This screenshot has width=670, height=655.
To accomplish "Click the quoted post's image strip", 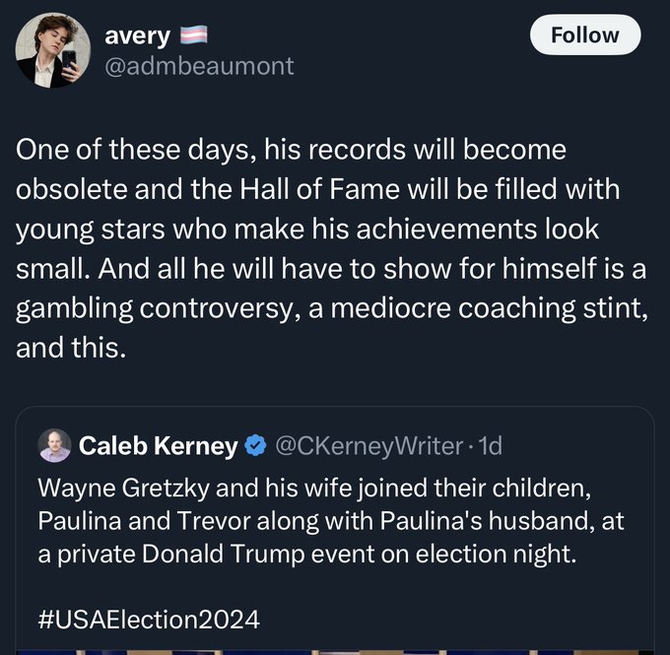I will [335, 650].
